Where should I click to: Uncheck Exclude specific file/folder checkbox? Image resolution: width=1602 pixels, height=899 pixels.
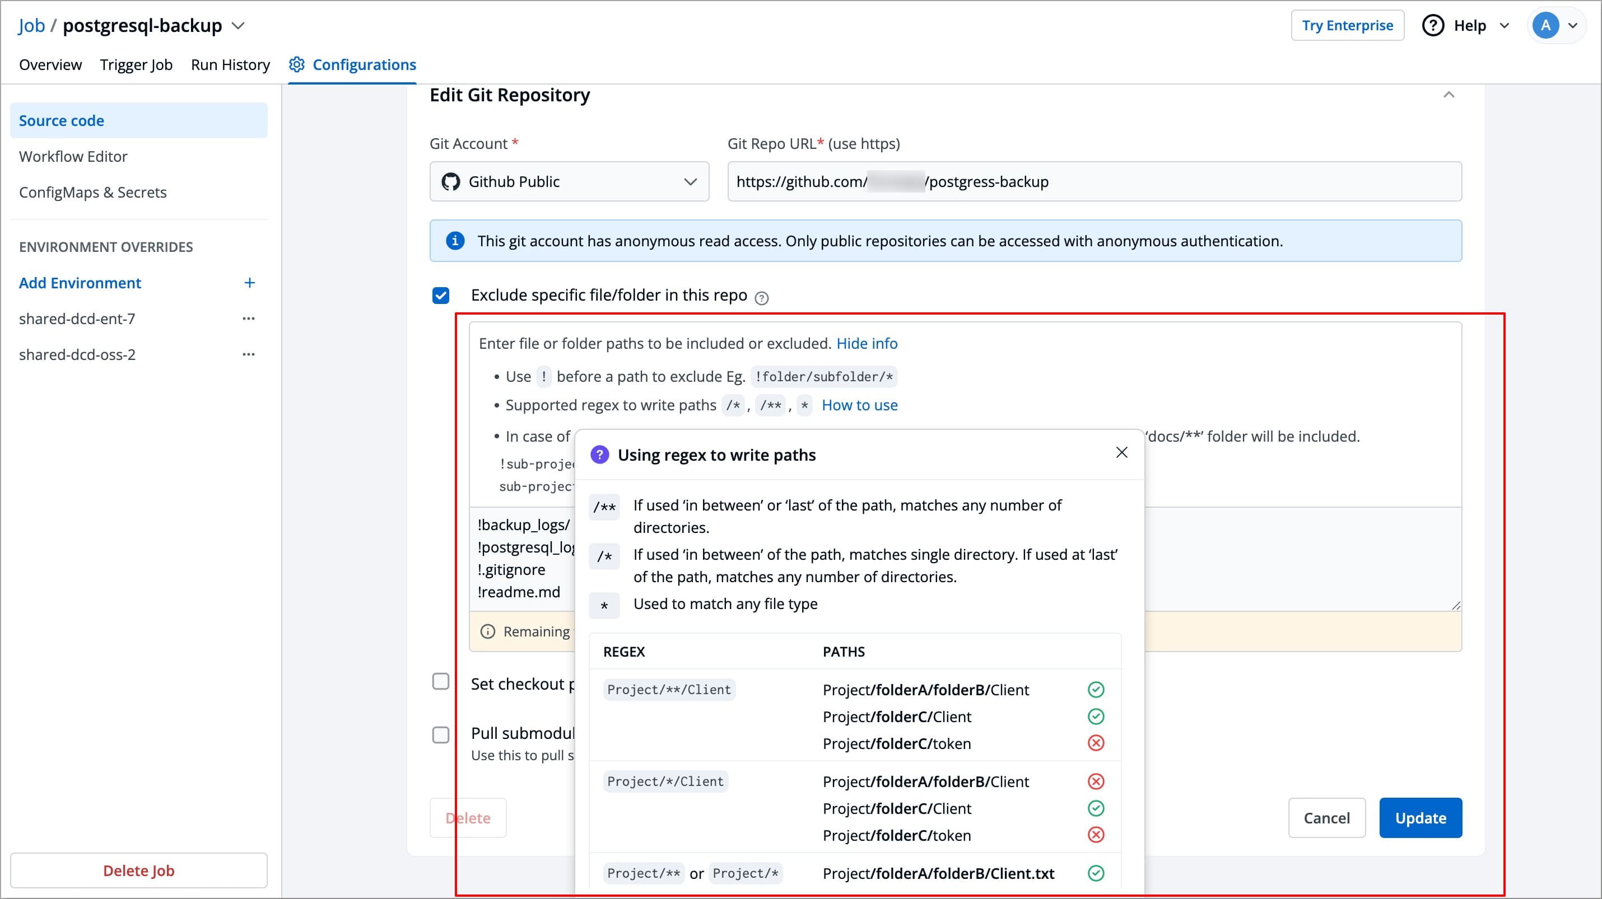(x=440, y=295)
